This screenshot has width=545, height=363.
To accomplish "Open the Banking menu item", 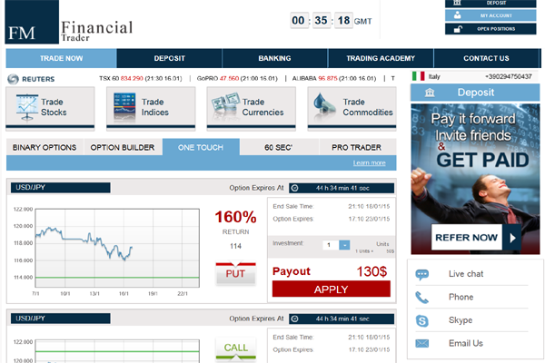I will click(x=274, y=58).
